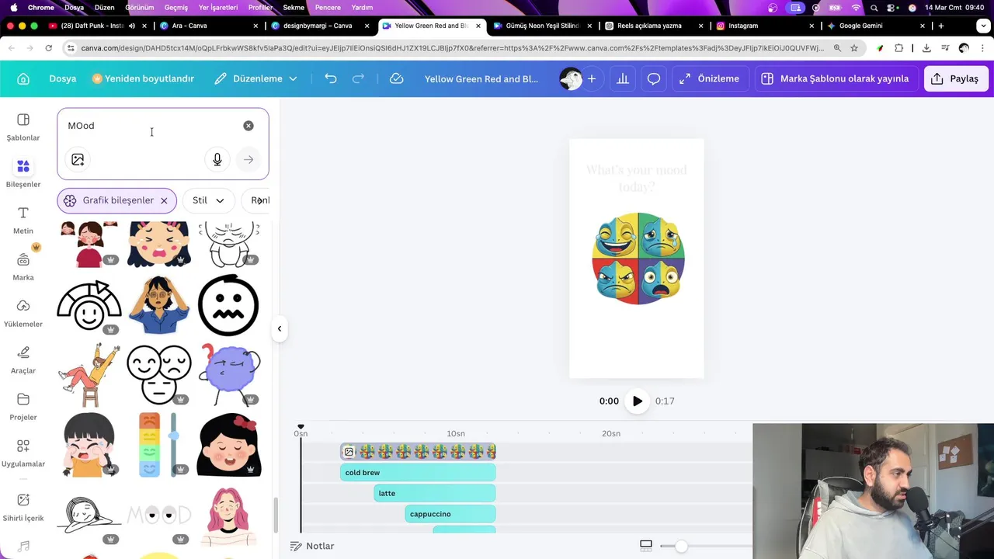Open the Yer İşaretleri menu bar item
994x559 pixels.
point(218,7)
